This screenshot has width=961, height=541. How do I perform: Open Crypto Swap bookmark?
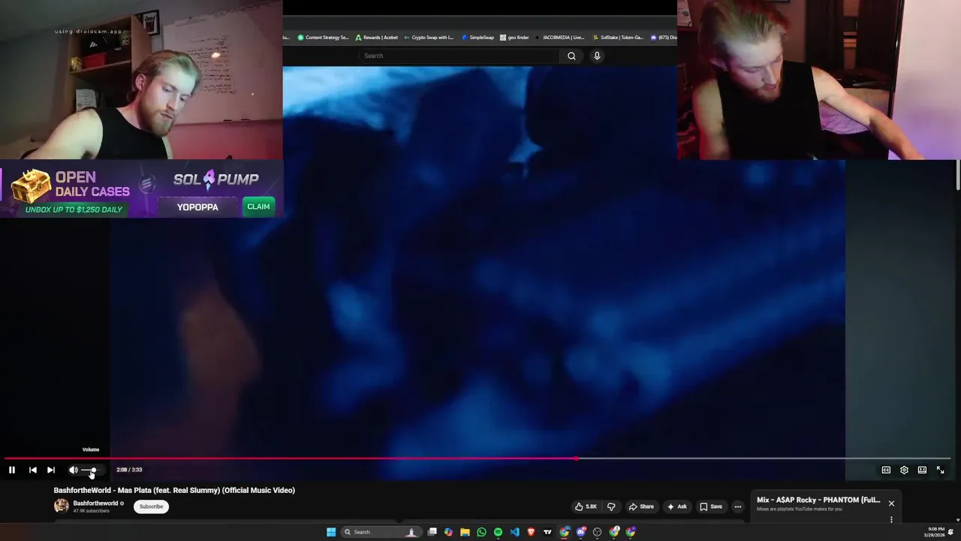429,38
